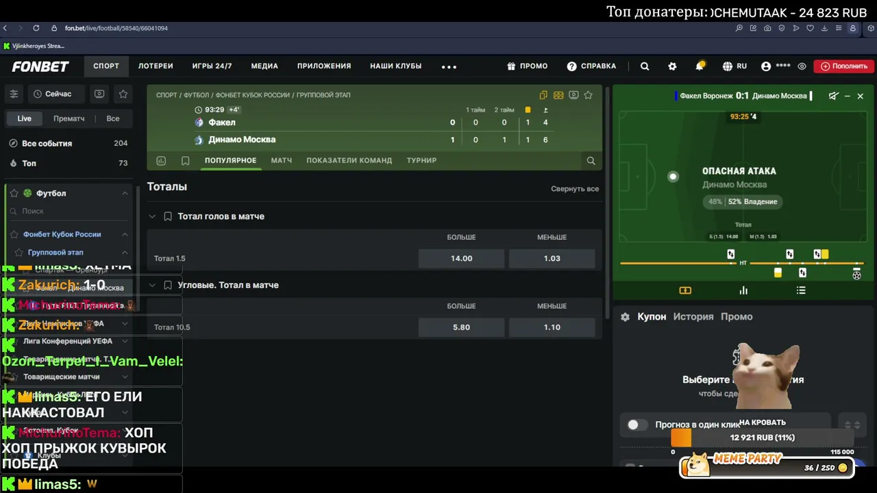Image resolution: width=877 pixels, height=493 pixels.
Task: Open coupon settings gear
Action: point(625,317)
